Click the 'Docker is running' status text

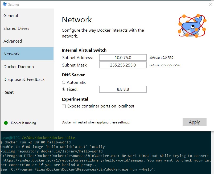23,123
